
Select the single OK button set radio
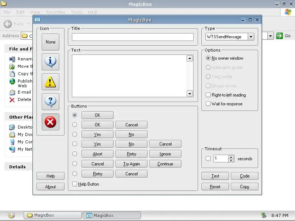click(75, 115)
